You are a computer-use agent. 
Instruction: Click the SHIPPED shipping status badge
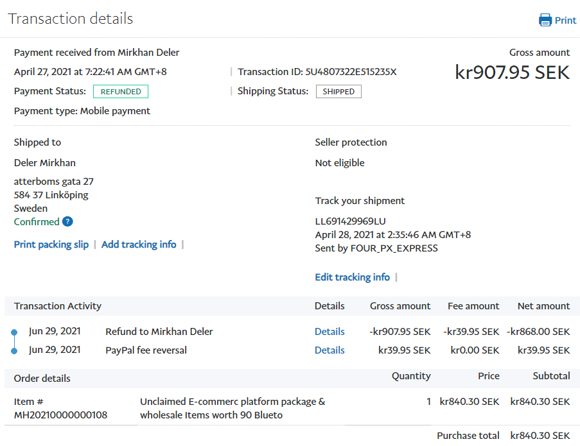point(338,92)
